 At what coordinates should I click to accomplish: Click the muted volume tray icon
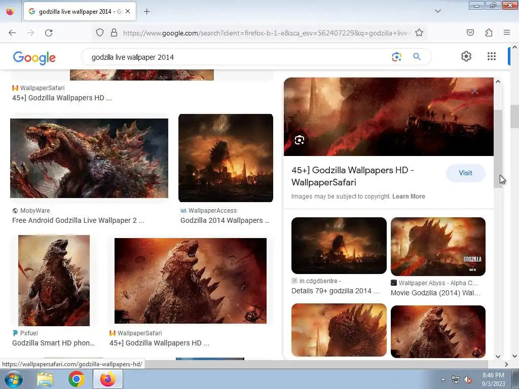click(468, 380)
